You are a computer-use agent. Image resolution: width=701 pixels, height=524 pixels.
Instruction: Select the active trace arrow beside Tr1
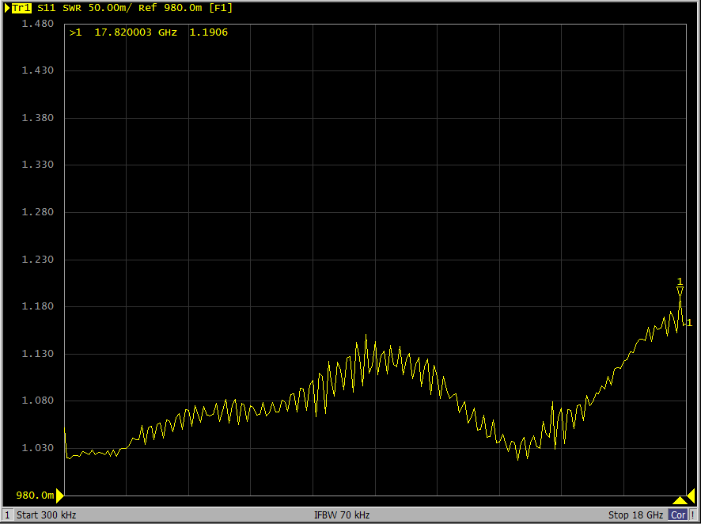tap(6, 8)
